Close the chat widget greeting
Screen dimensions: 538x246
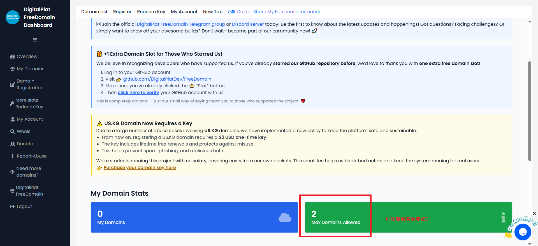[x=534, y=214]
